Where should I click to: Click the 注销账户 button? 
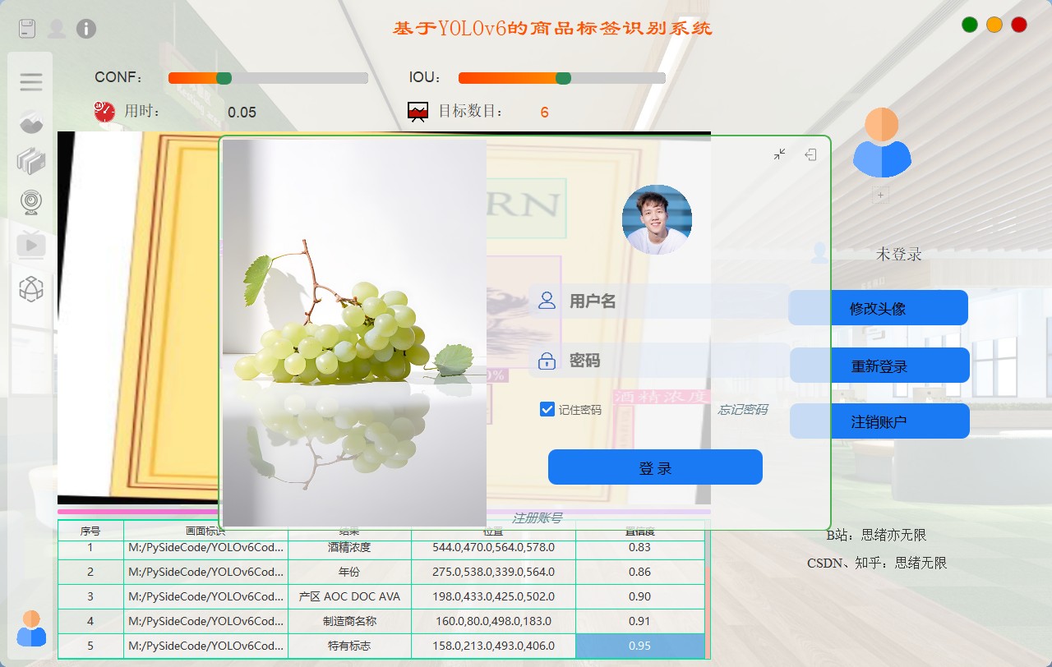point(879,421)
